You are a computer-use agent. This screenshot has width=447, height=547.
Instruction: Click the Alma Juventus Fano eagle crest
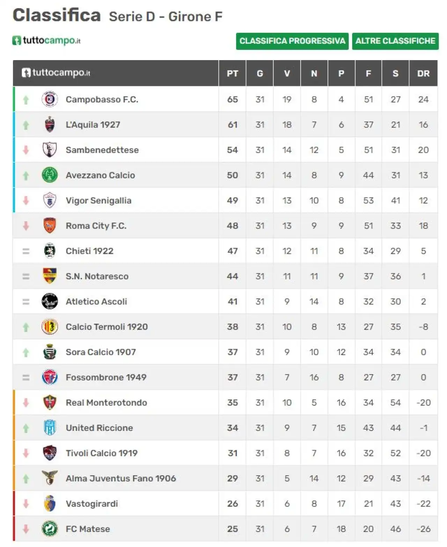[x=50, y=478]
